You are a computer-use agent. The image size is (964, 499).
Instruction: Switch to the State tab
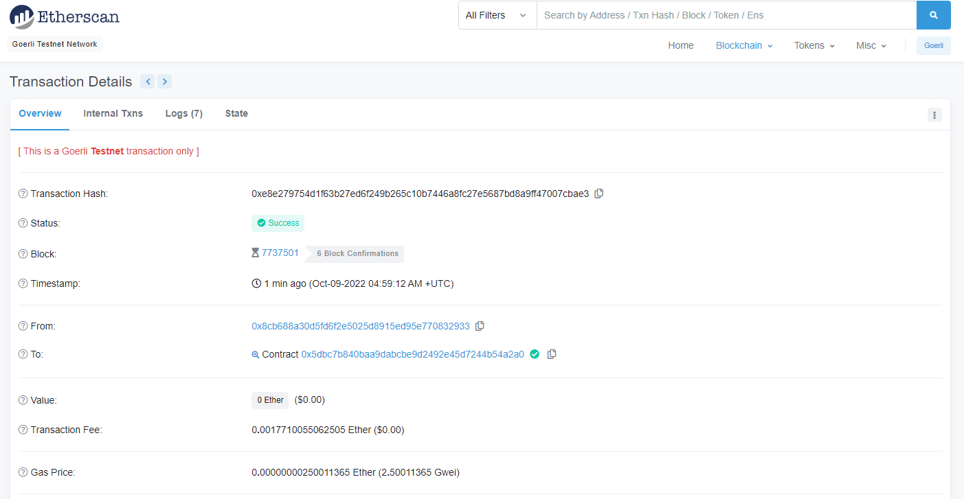236,114
